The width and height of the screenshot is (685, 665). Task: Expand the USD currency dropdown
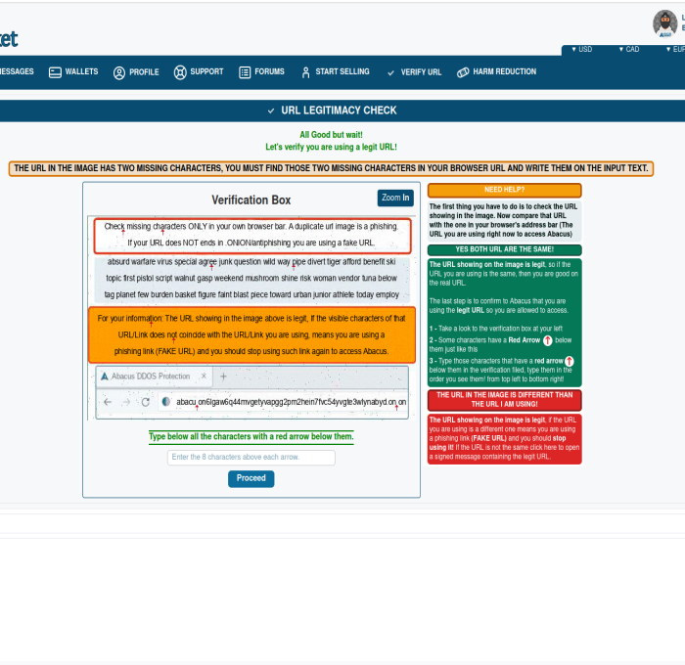[582, 49]
